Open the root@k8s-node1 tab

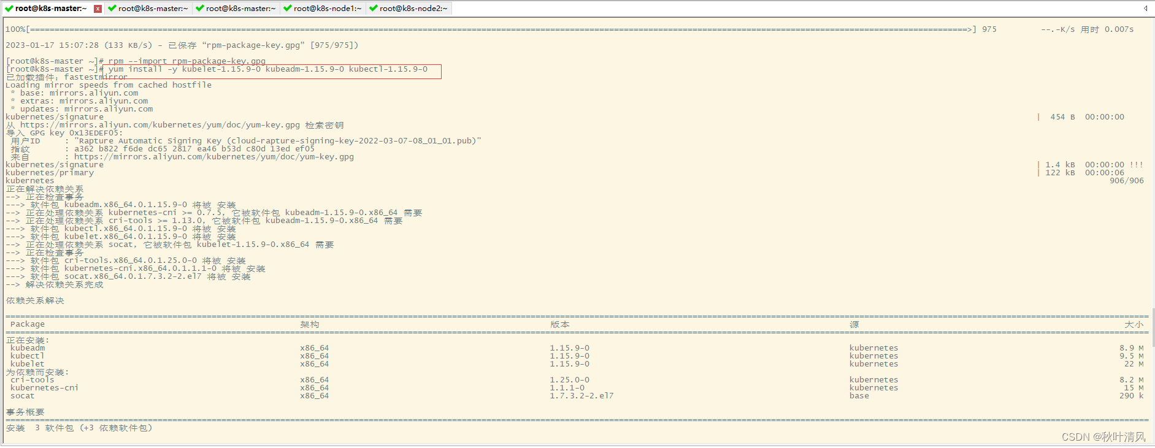point(322,9)
